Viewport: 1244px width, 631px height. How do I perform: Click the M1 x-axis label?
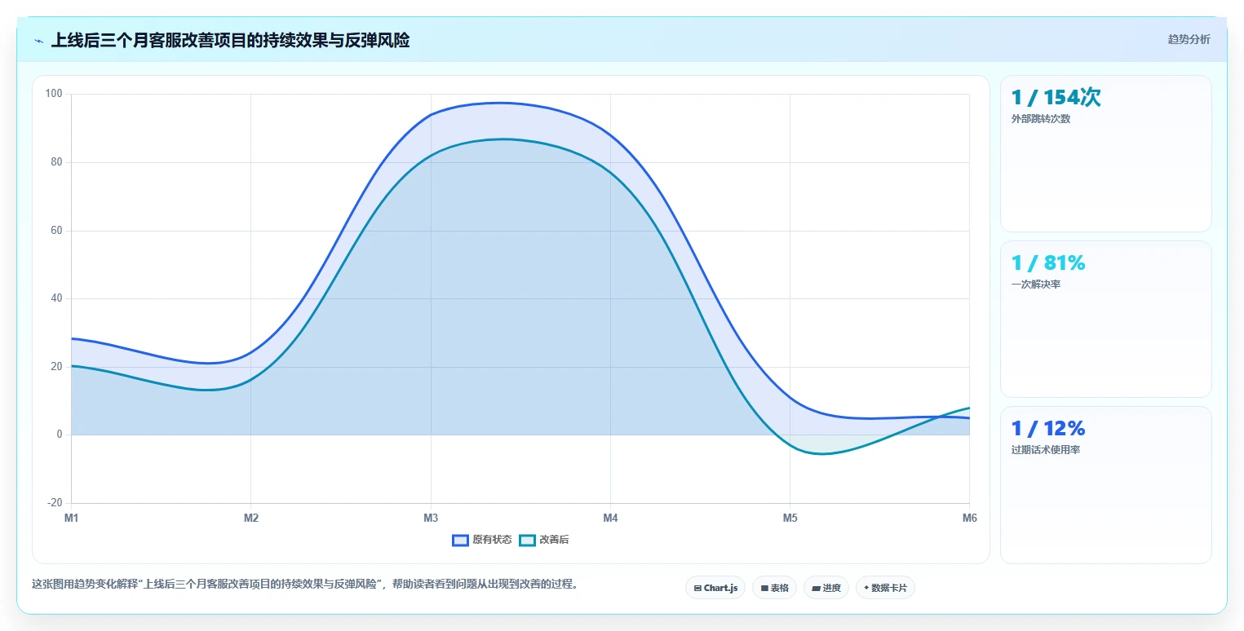71,518
